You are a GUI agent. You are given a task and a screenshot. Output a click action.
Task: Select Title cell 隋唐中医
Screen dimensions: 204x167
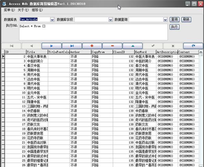(37, 102)
